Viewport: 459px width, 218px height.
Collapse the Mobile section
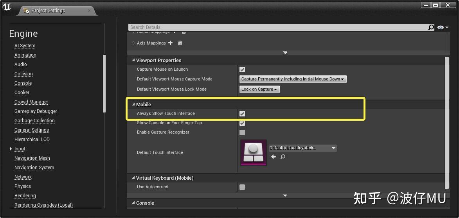click(133, 105)
